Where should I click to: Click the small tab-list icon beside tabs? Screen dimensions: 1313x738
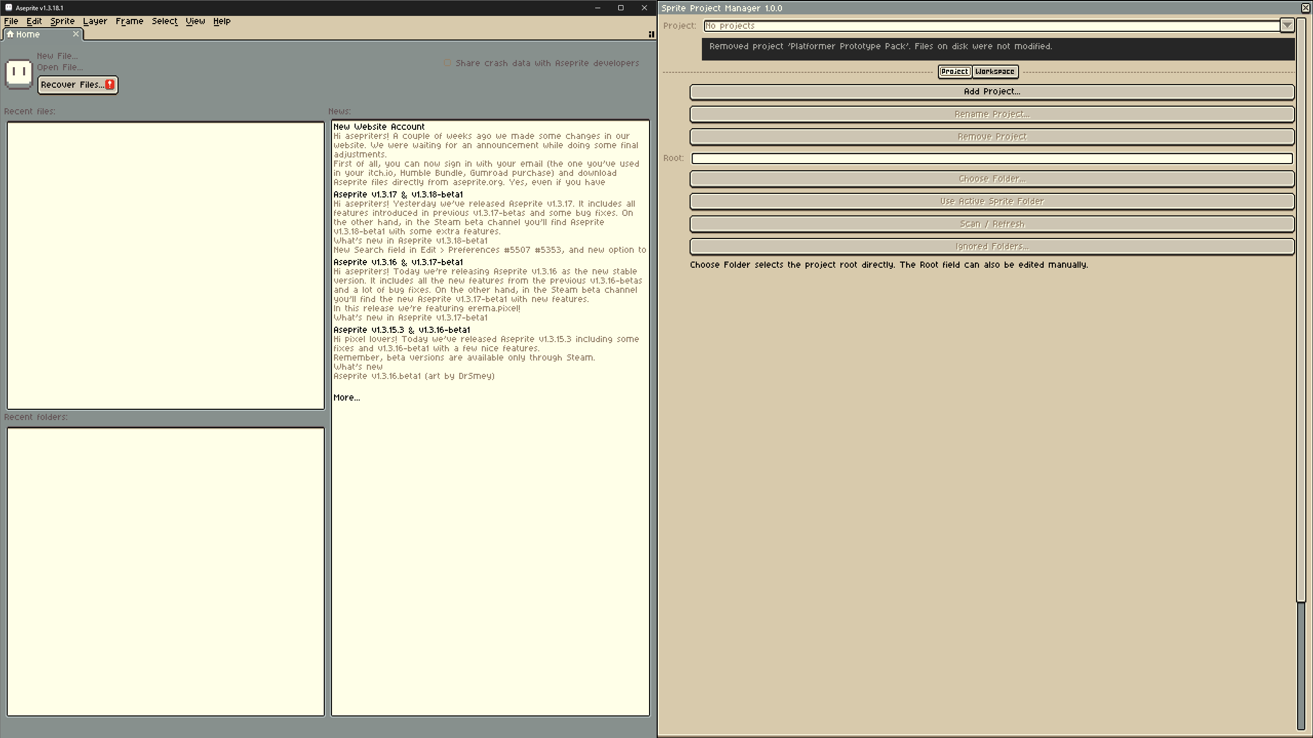tap(651, 34)
